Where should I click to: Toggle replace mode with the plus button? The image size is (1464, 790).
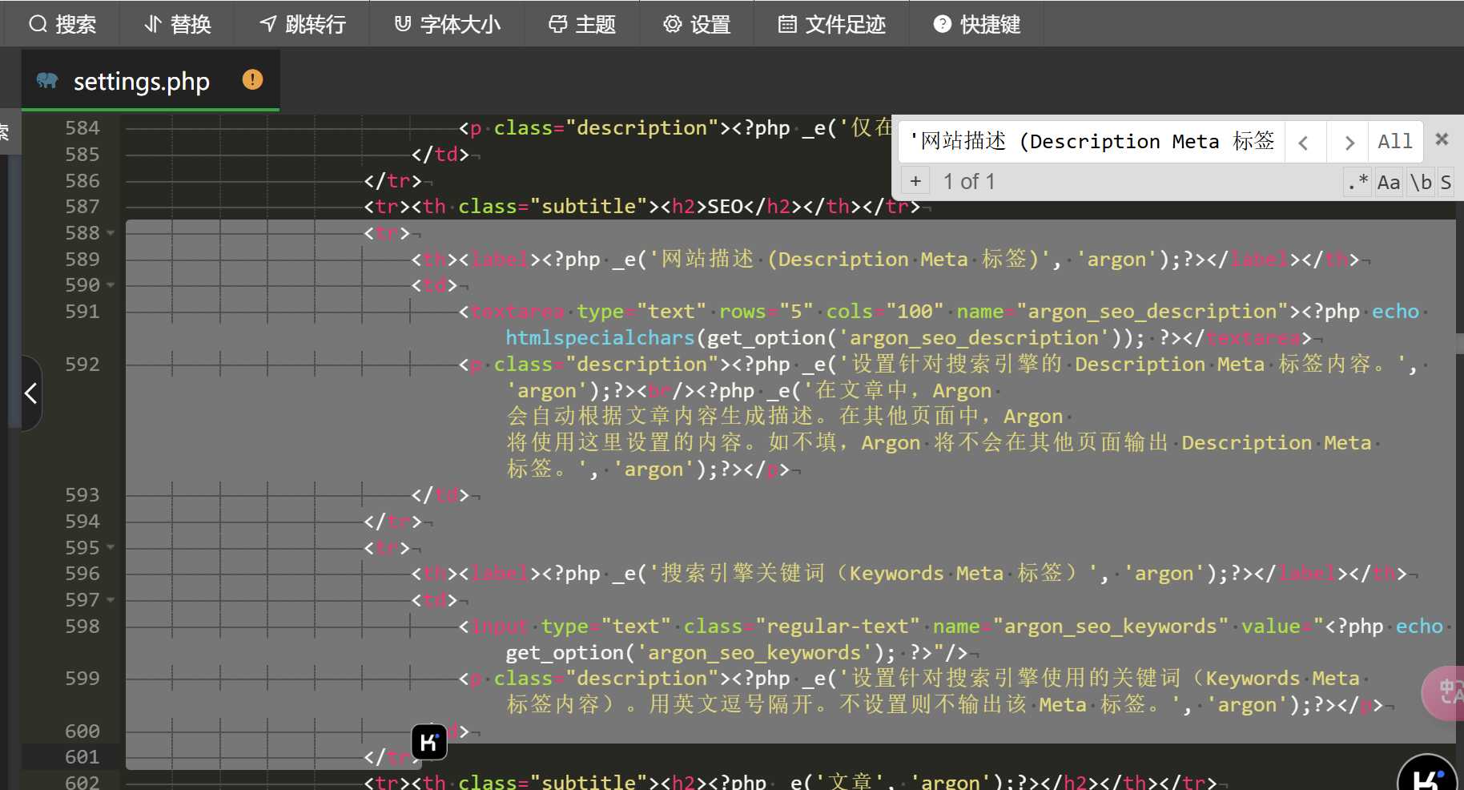point(915,181)
